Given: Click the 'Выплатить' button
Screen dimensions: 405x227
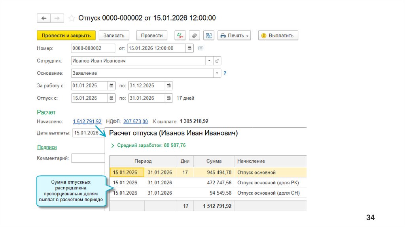Looking at the screenshot, I should 278,35.
